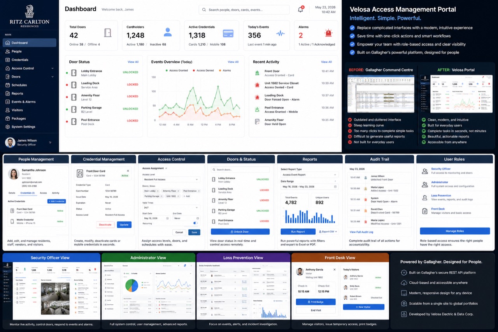Click the 10:41 AM James Wilson audit entry icon
The image size is (498, 332).
pyautogui.click(x=366, y=177)
